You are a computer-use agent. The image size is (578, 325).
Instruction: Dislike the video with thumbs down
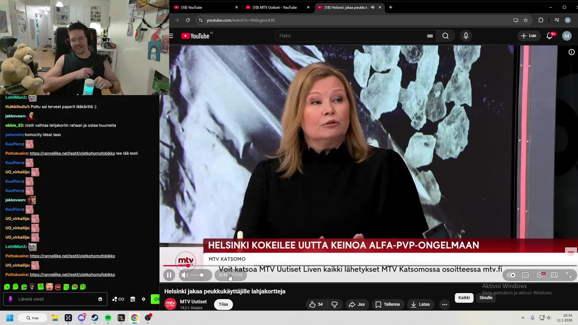[335, 304]
